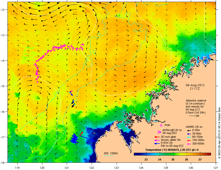Viewport: 221px width, 170px height.
Task: Click colorbar tick label 24
Action: pyautogui.click(x=159, y=159)
